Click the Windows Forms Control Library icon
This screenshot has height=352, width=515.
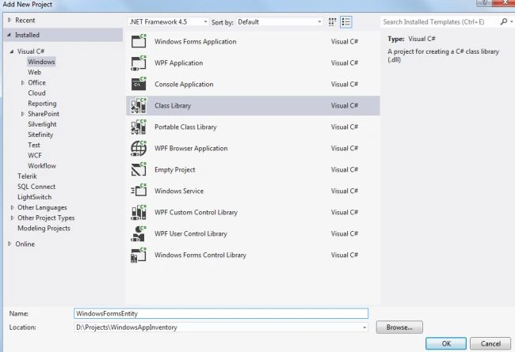point(139,255)
